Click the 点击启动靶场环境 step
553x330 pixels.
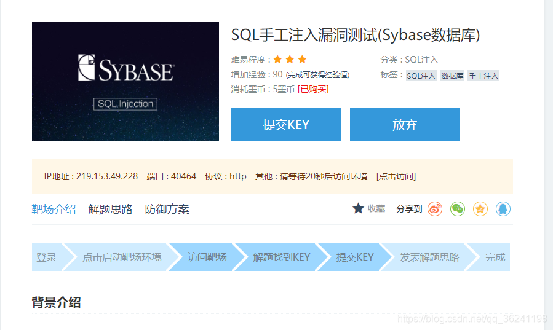(122, 257)
